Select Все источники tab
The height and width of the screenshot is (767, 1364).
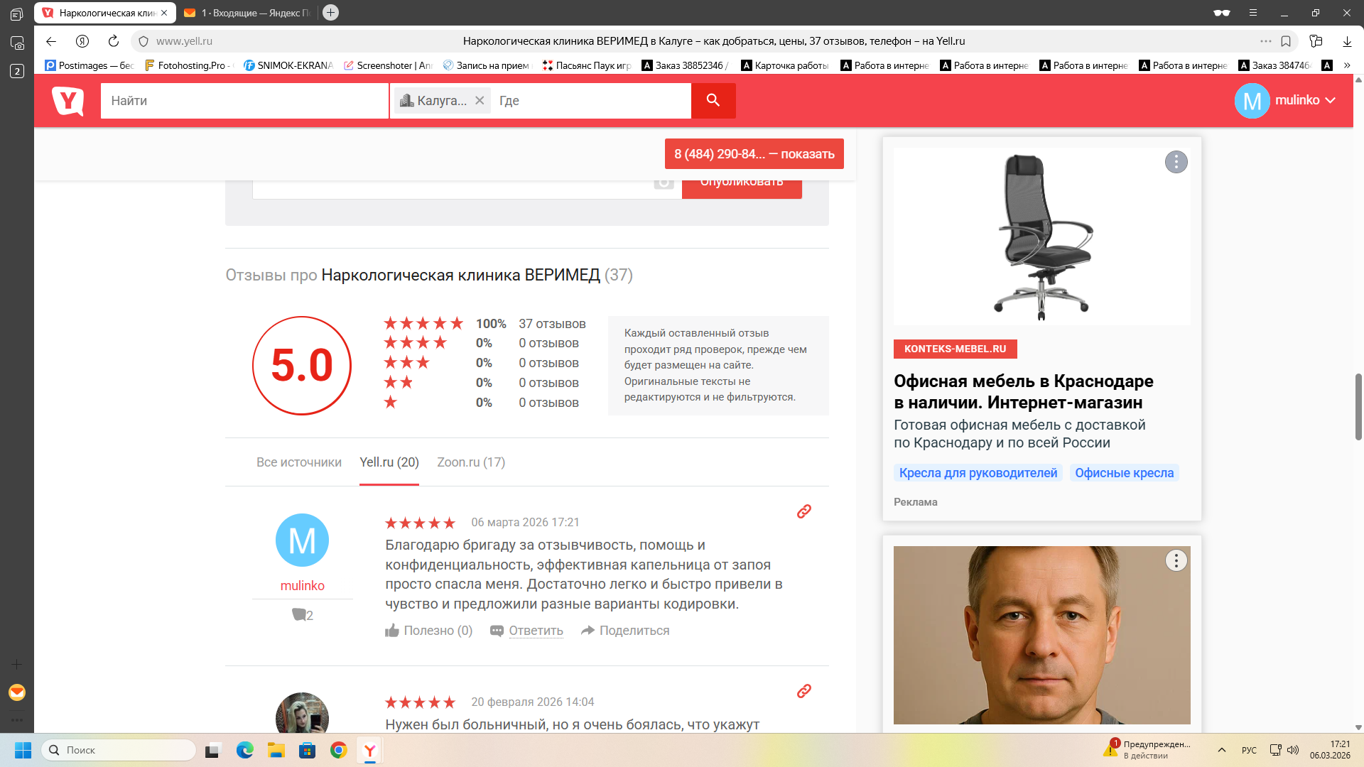click(298, 462)
